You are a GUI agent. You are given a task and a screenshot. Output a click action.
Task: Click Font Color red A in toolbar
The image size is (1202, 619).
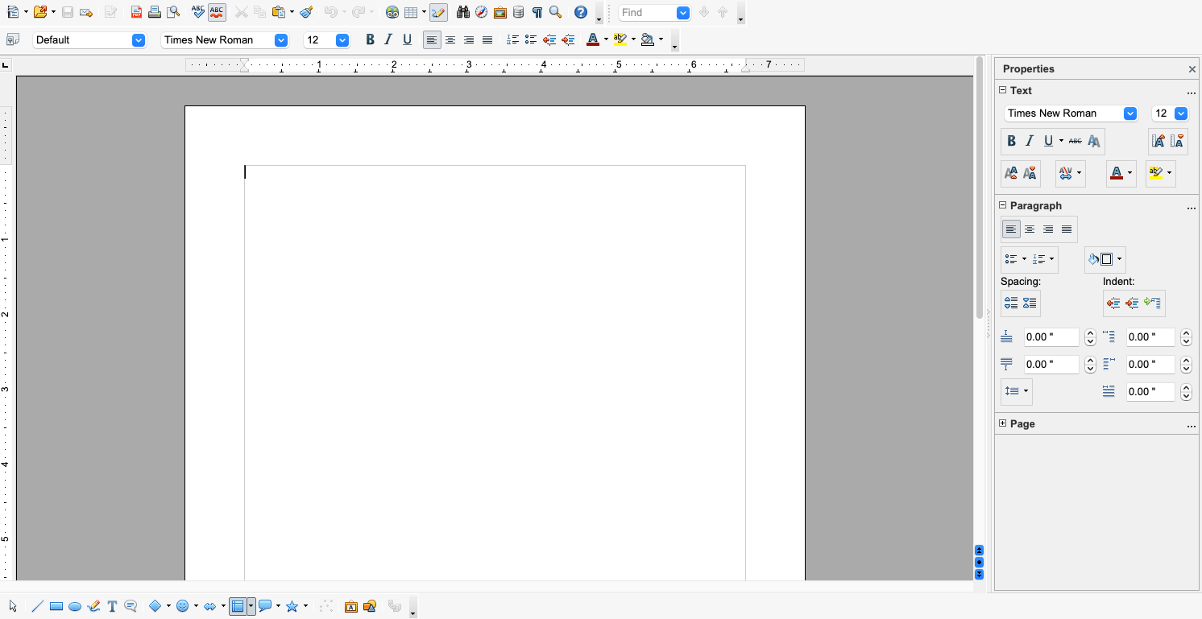[593, 39]
